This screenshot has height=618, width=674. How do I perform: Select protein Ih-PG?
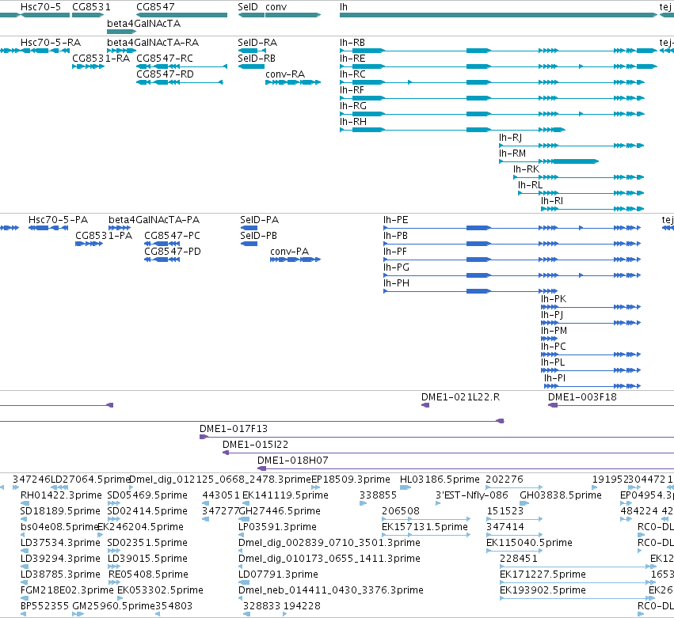tap(396, 267)
